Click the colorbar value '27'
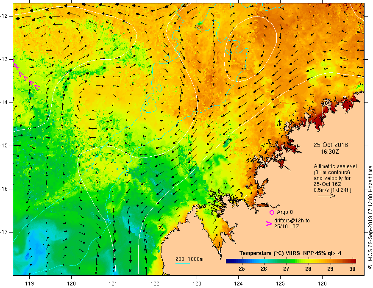 coord(286,269)
